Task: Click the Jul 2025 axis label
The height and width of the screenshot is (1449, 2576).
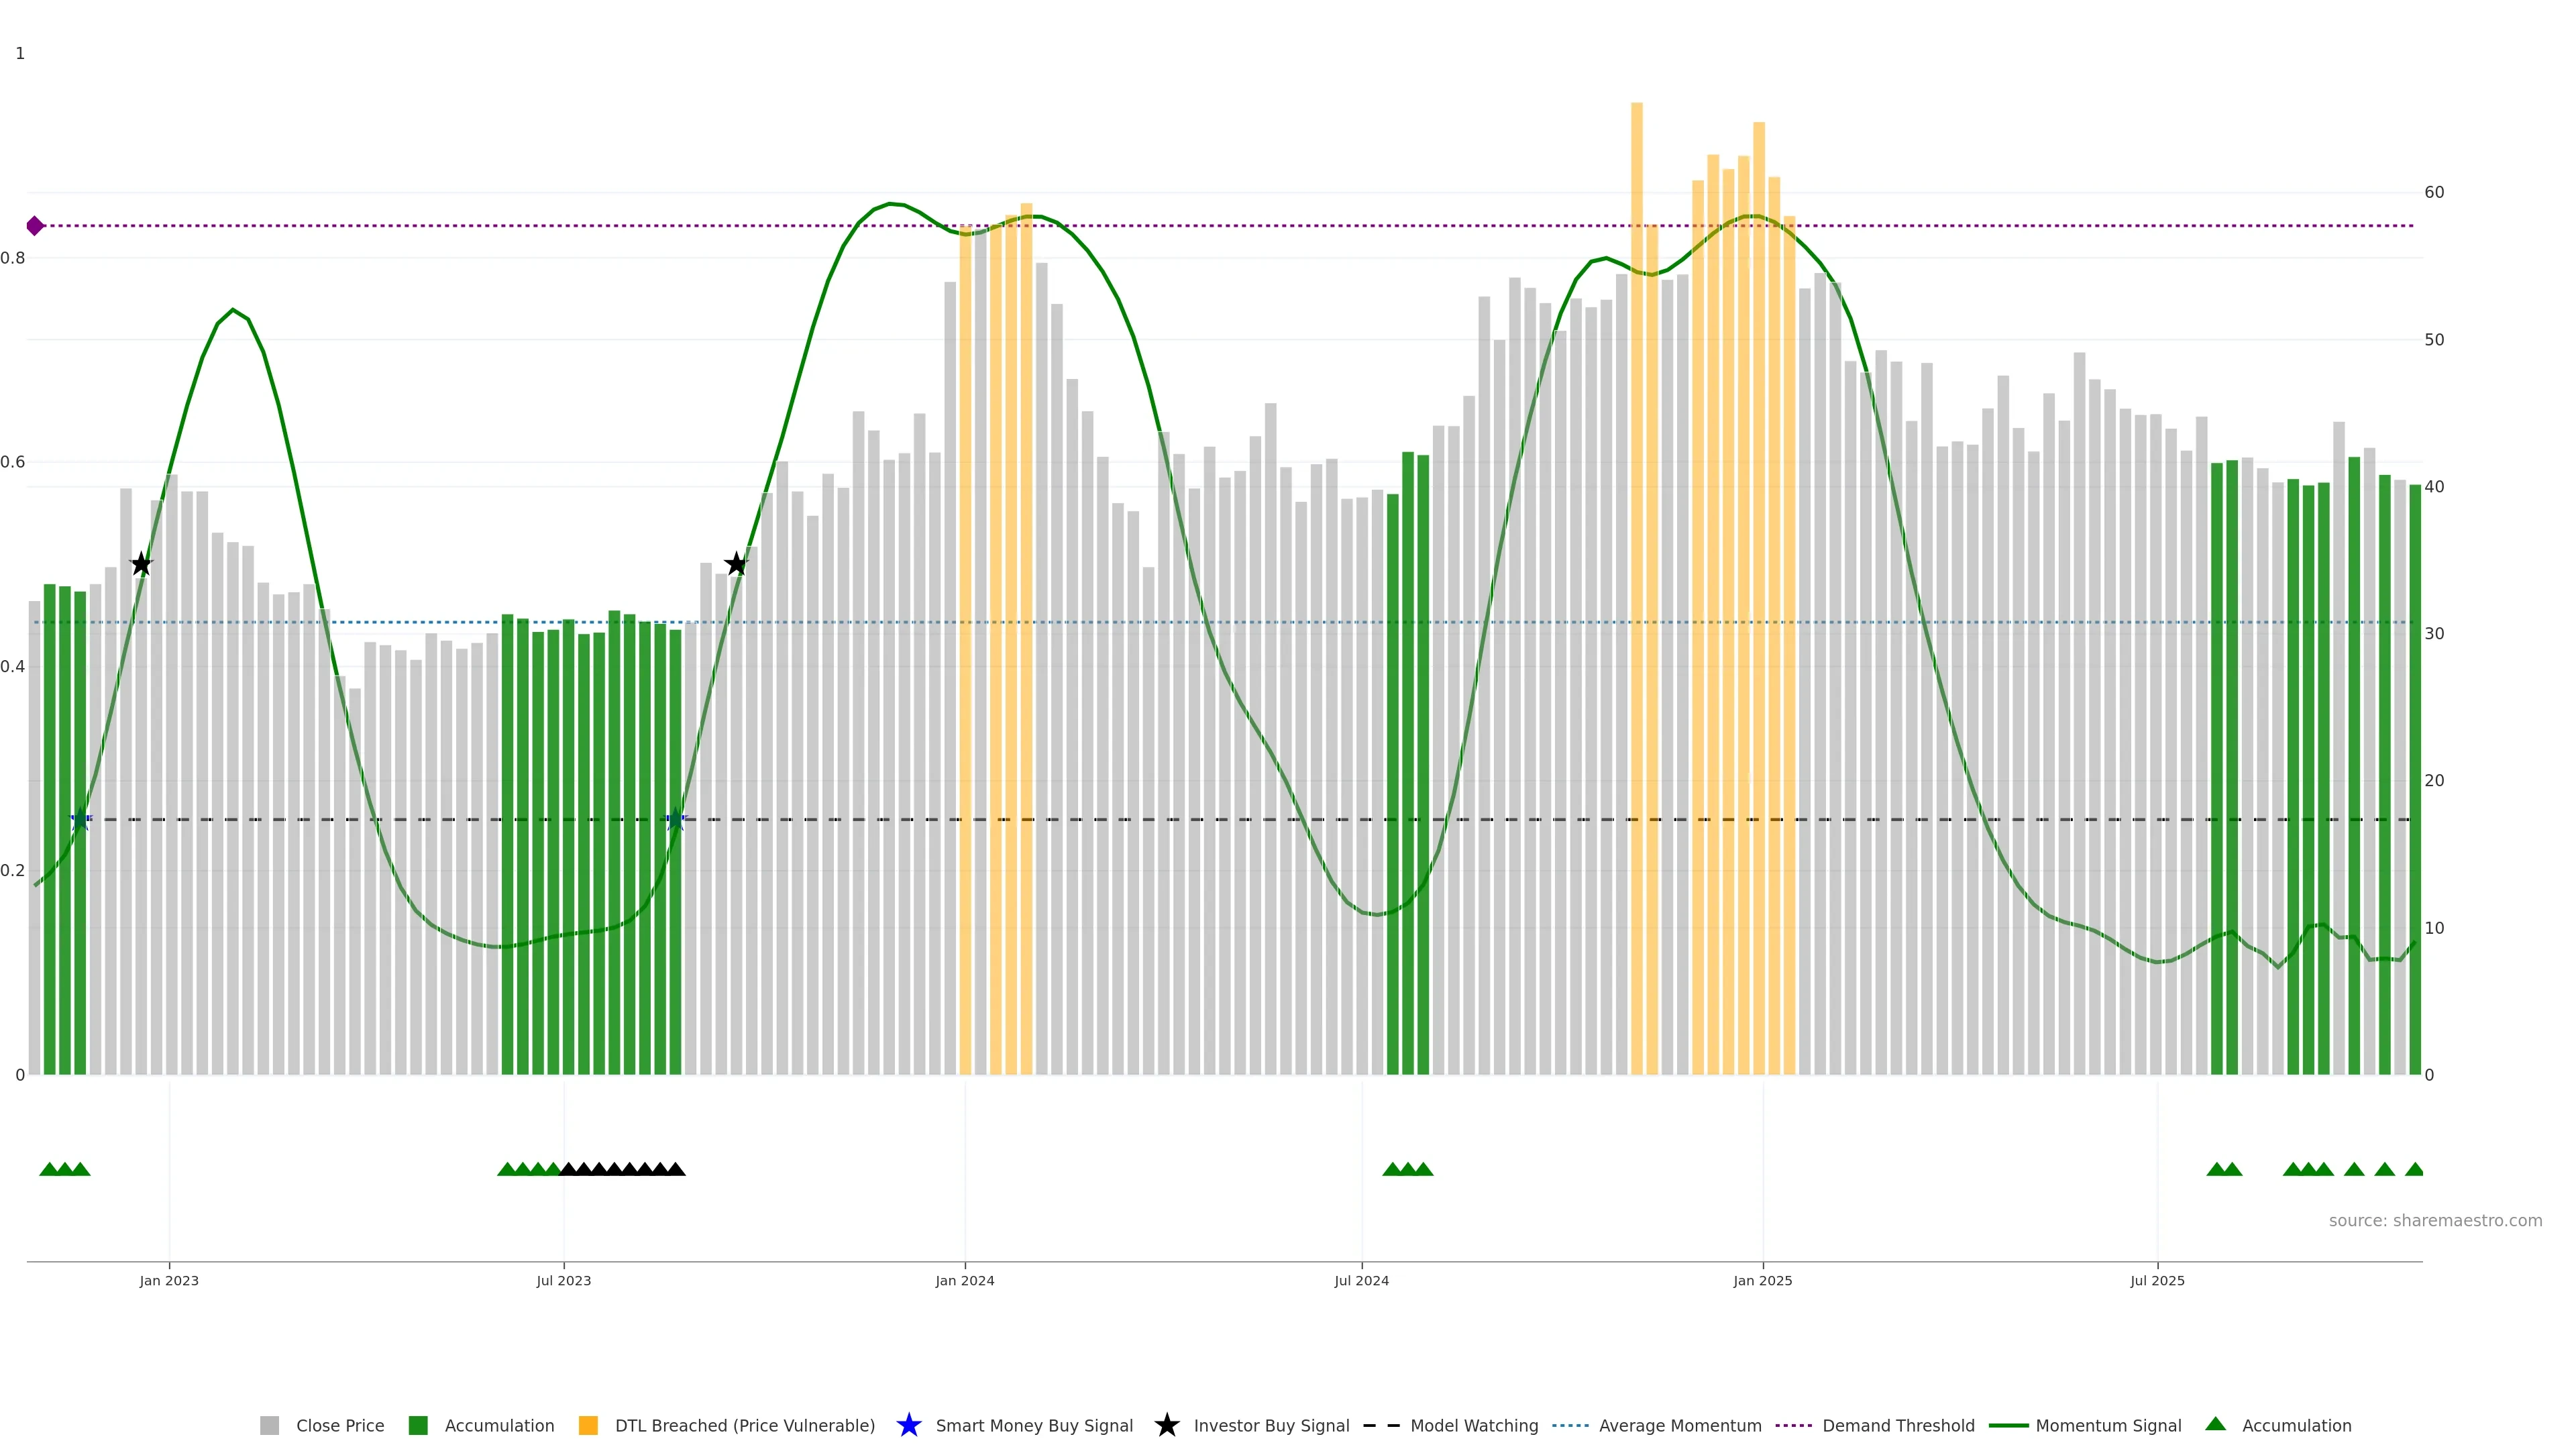Action: [x=2157, y=1281]
